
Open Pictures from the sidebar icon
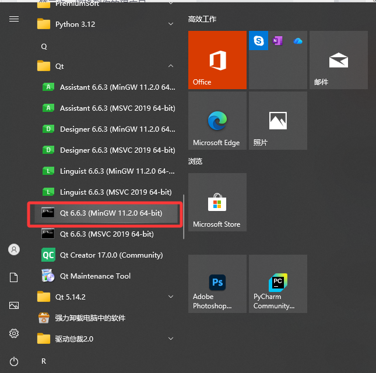[x=14, y=305]
